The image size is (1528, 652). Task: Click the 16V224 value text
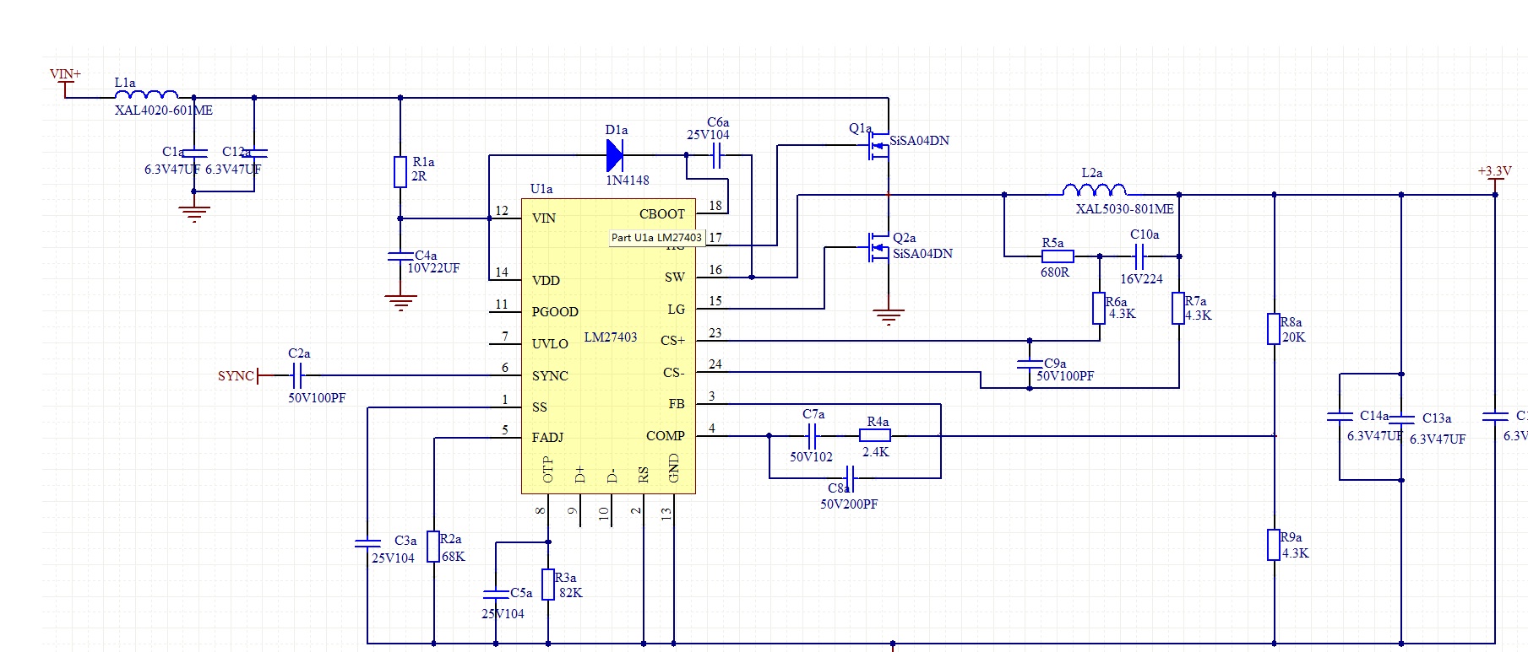pyautogui.click(x=1141, y=279)
